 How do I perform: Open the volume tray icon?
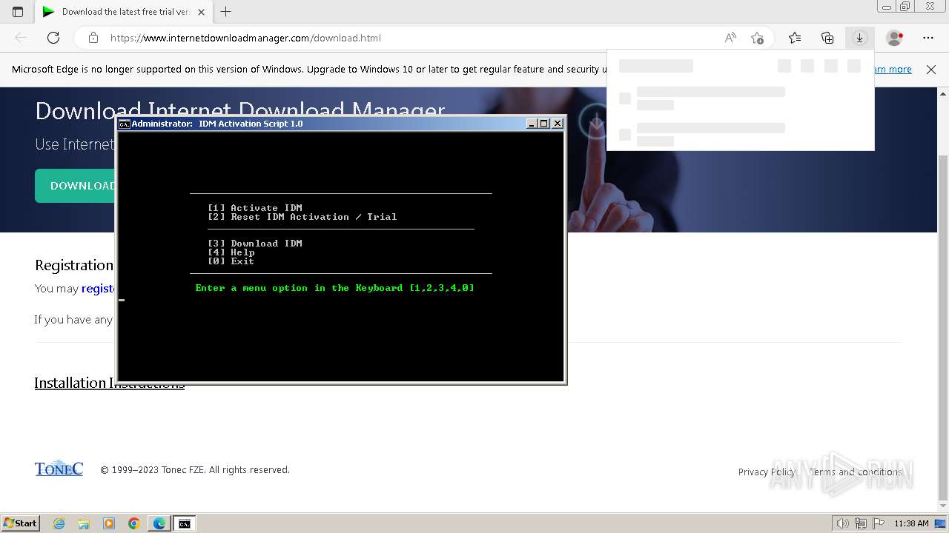coord(843,523)
